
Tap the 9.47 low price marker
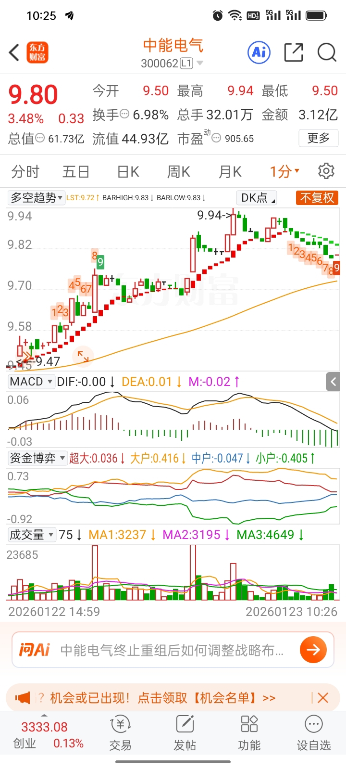48,361
